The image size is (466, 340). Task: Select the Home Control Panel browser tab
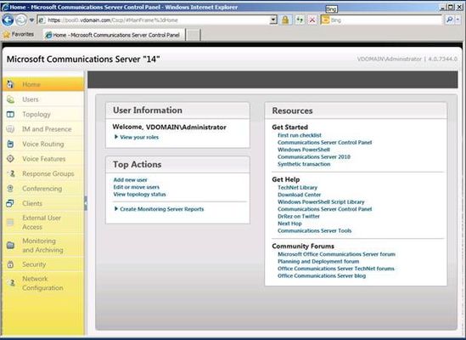114,35
